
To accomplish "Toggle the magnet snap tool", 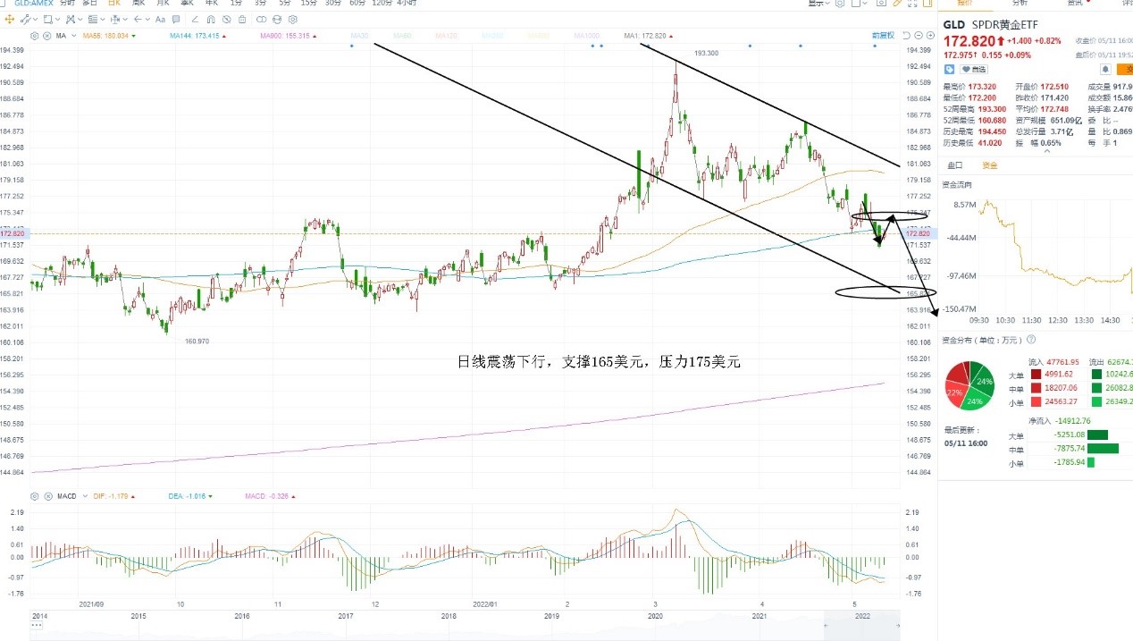I will [211, 20].
